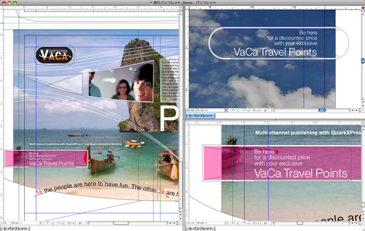365x231 pixels.
Task: Click scroll-right arrow in left pane status bar
Action: pyautogui.click(x=174, y=223)
